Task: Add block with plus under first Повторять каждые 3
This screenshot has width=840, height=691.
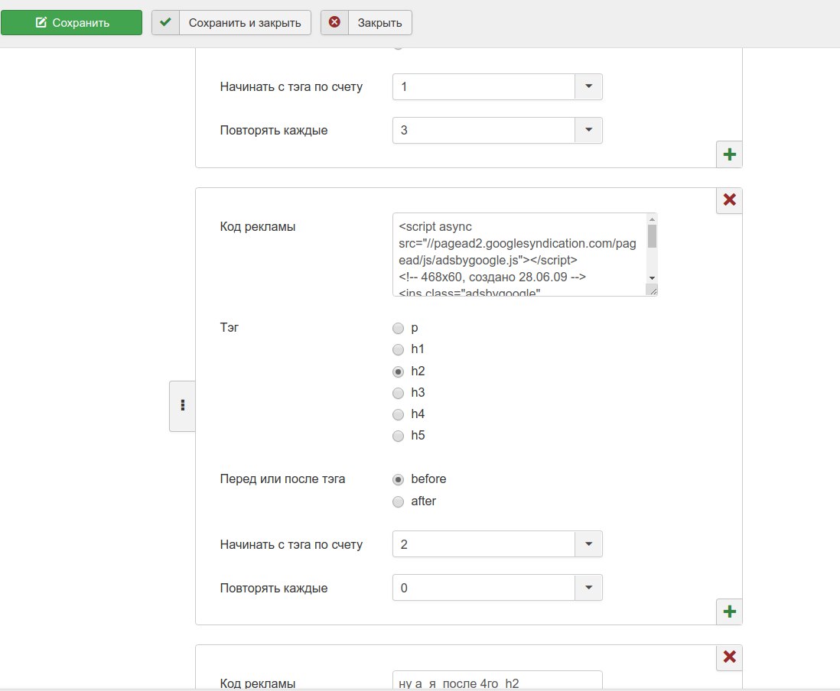Action: (729, 154)
